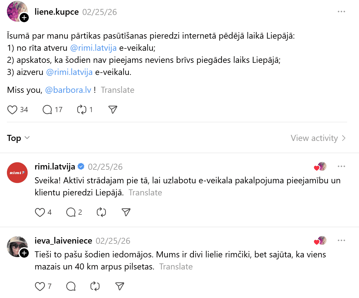Follow ieva_laiveniece using plus badge

tap(24, 253)
